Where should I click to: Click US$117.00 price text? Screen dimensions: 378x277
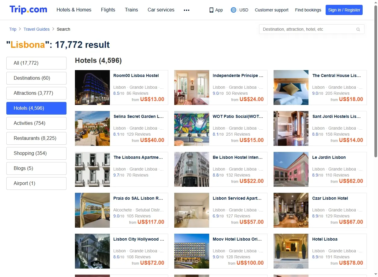click(151, 222)
